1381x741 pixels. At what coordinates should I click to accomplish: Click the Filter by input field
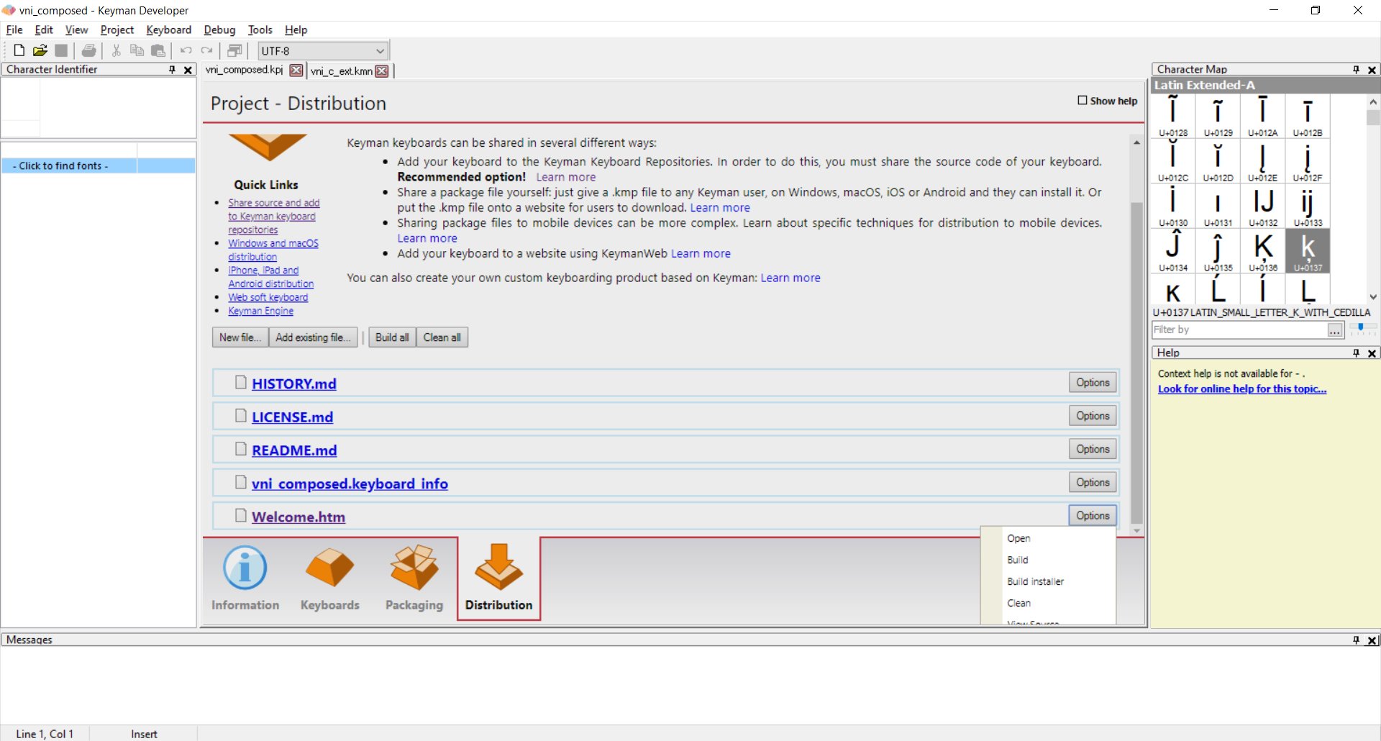pos(1239,329)
